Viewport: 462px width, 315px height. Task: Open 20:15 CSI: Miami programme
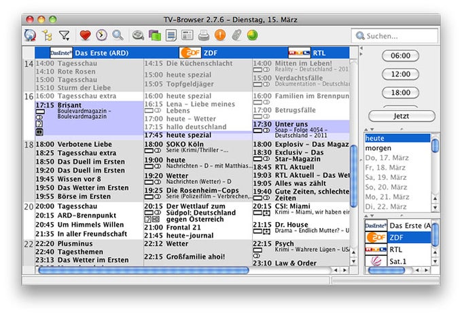(301, 209)
